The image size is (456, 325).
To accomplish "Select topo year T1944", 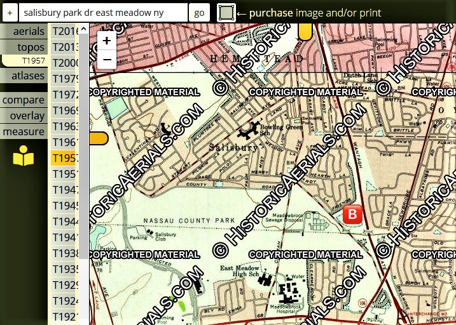I will pyautogui.click(x=64, y=222).
